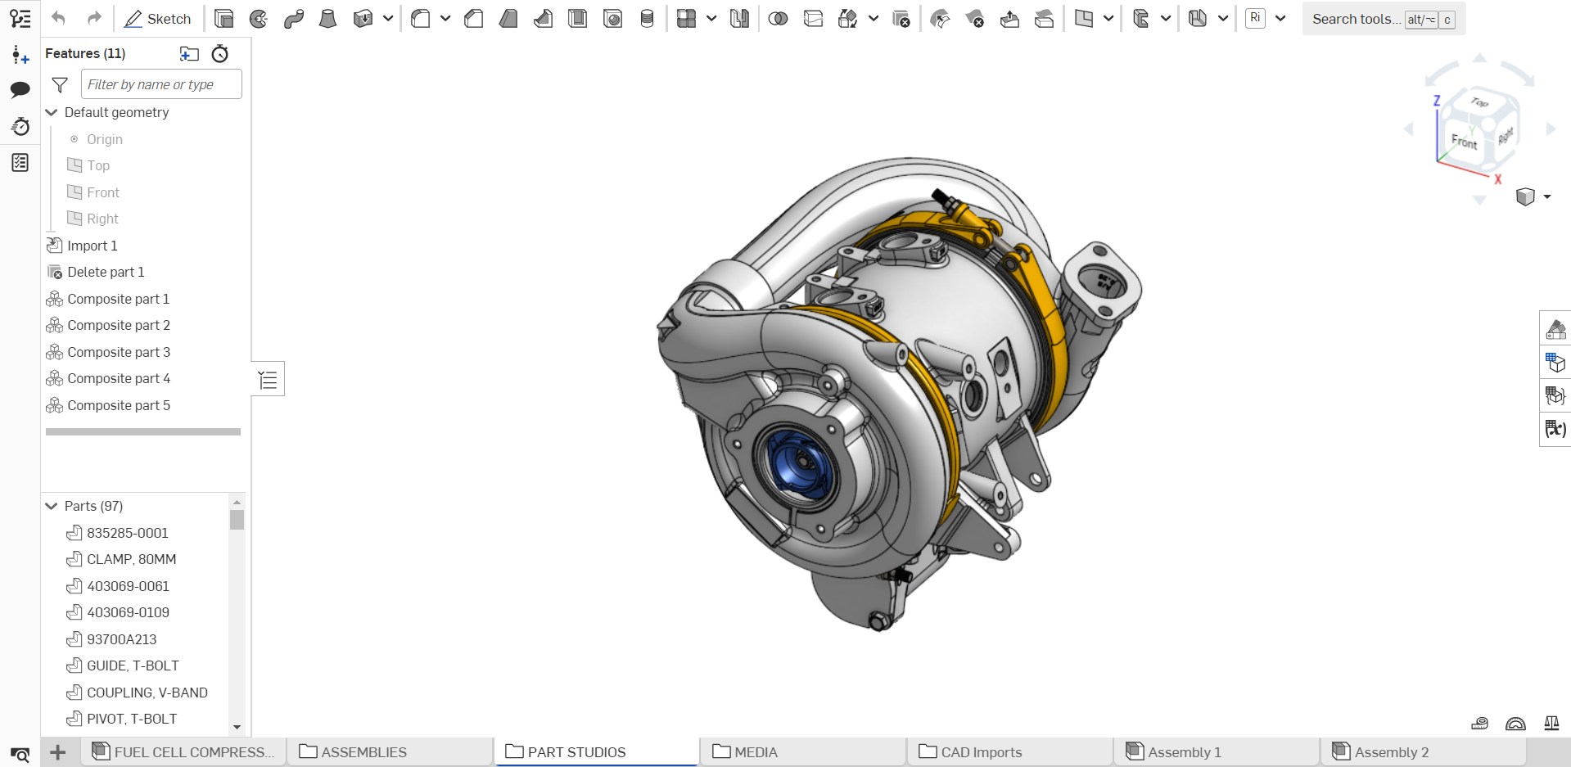Image resolution: width=1571 pixels, height=767 pixels.
Task: Open the ASSEMBLIES folder tab
Action: click(x=390, y=752)
